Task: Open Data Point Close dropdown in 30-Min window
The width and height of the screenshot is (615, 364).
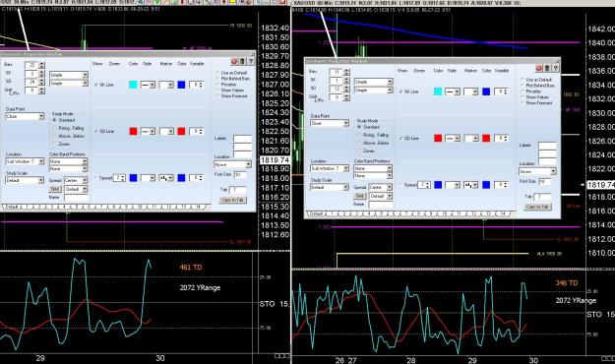Action: coord(25,116)
